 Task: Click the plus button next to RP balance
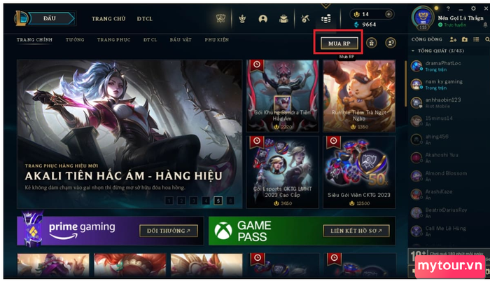pyautogui.click(x=388, y=14)
